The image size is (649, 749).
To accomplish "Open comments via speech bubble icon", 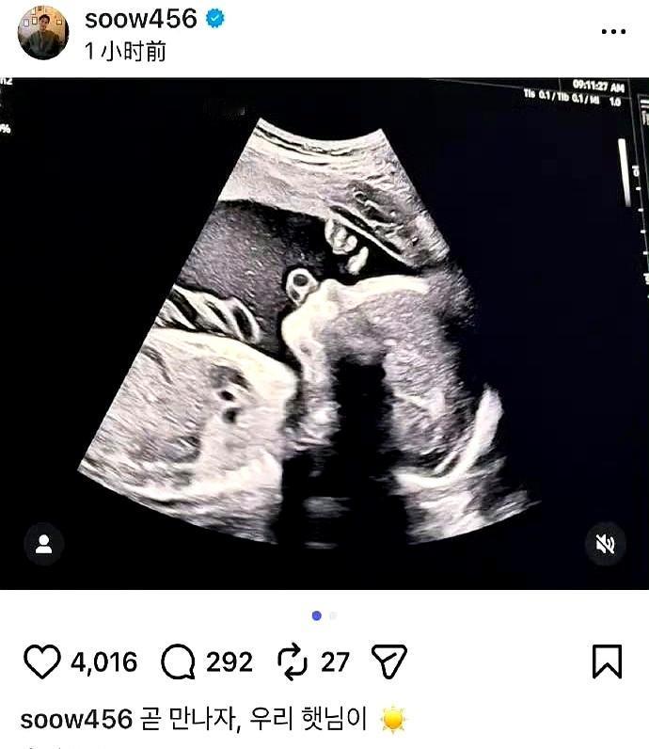I will click(178, 662).
